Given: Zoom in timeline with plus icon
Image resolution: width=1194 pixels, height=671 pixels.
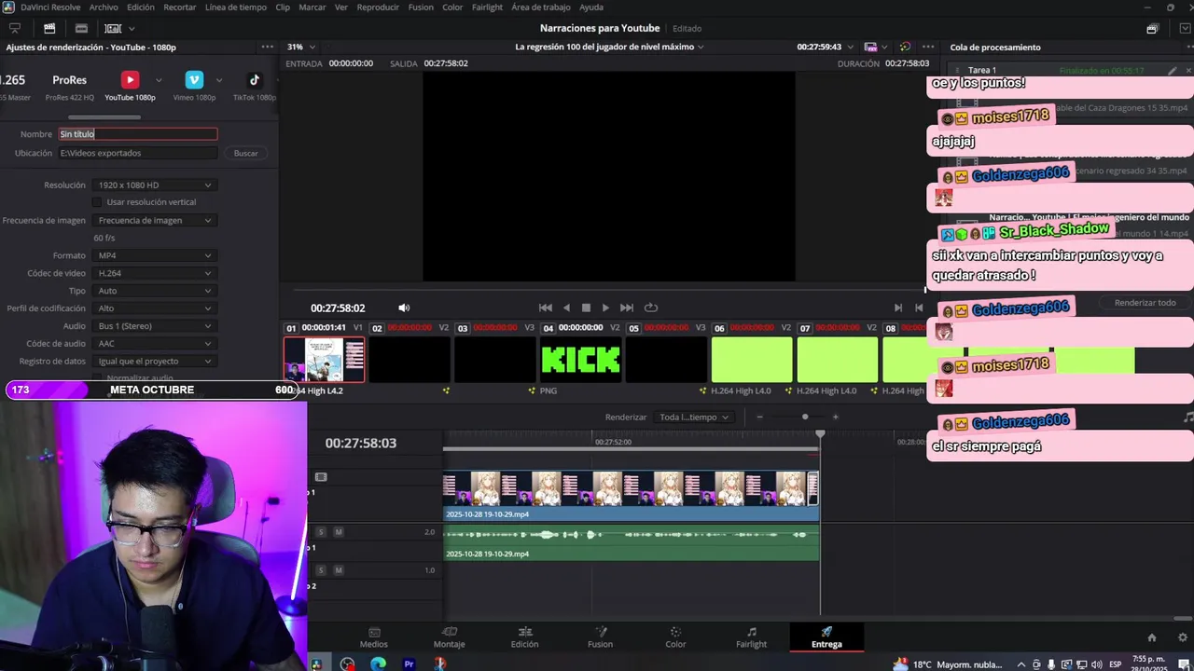Looking at the screenshot, I should click(x=835, y=417).
